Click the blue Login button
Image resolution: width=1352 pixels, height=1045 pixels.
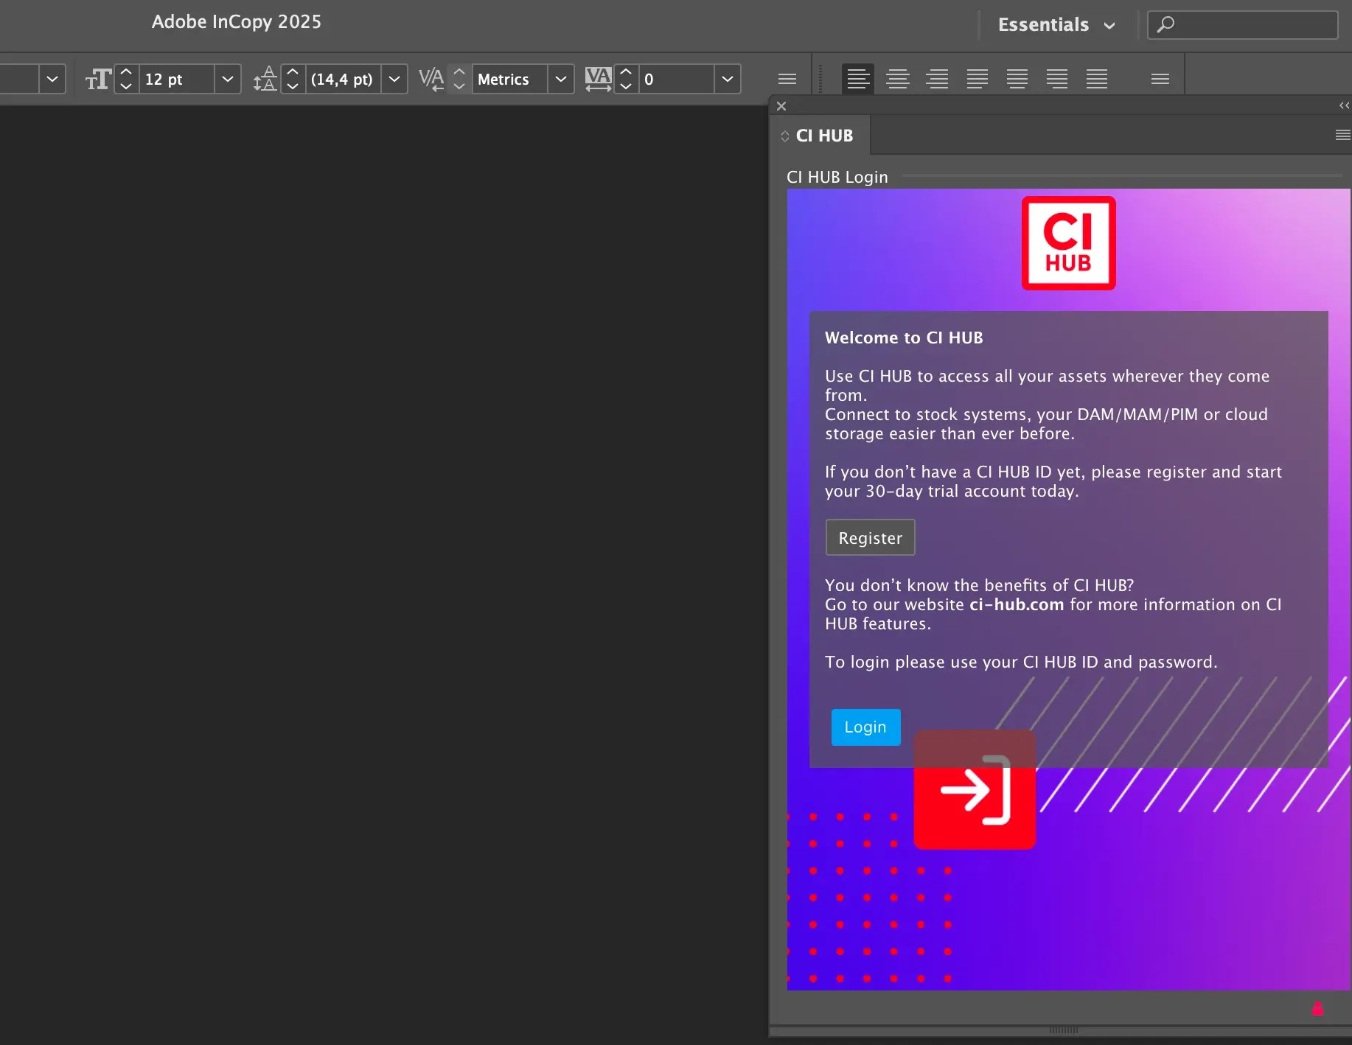(x=865, y=727)
